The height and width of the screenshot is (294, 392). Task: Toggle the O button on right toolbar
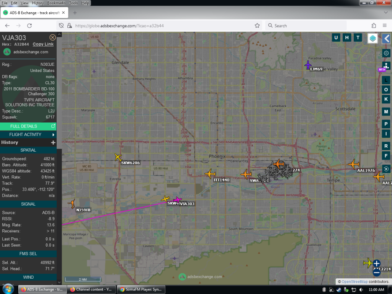click(386, 90)
